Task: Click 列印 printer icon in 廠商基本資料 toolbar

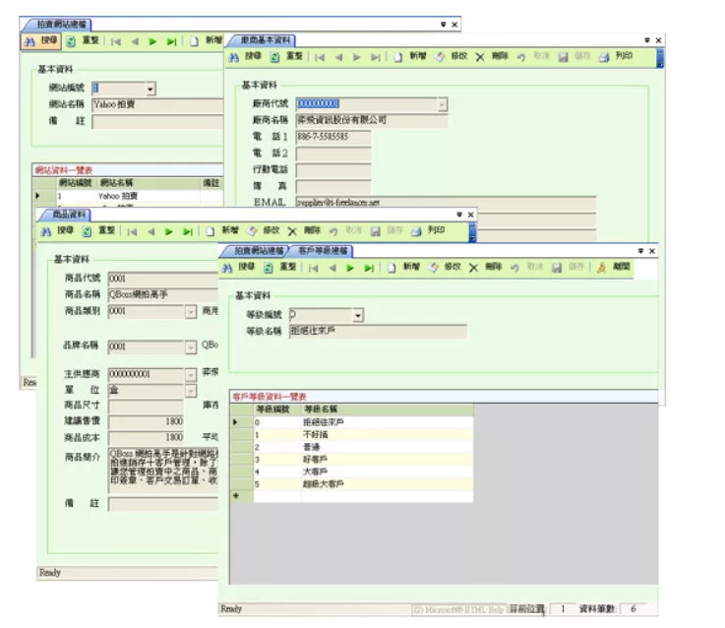Action: coord(604,57)
